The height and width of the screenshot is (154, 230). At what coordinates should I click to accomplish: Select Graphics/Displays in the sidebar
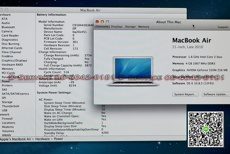(14, 61)
